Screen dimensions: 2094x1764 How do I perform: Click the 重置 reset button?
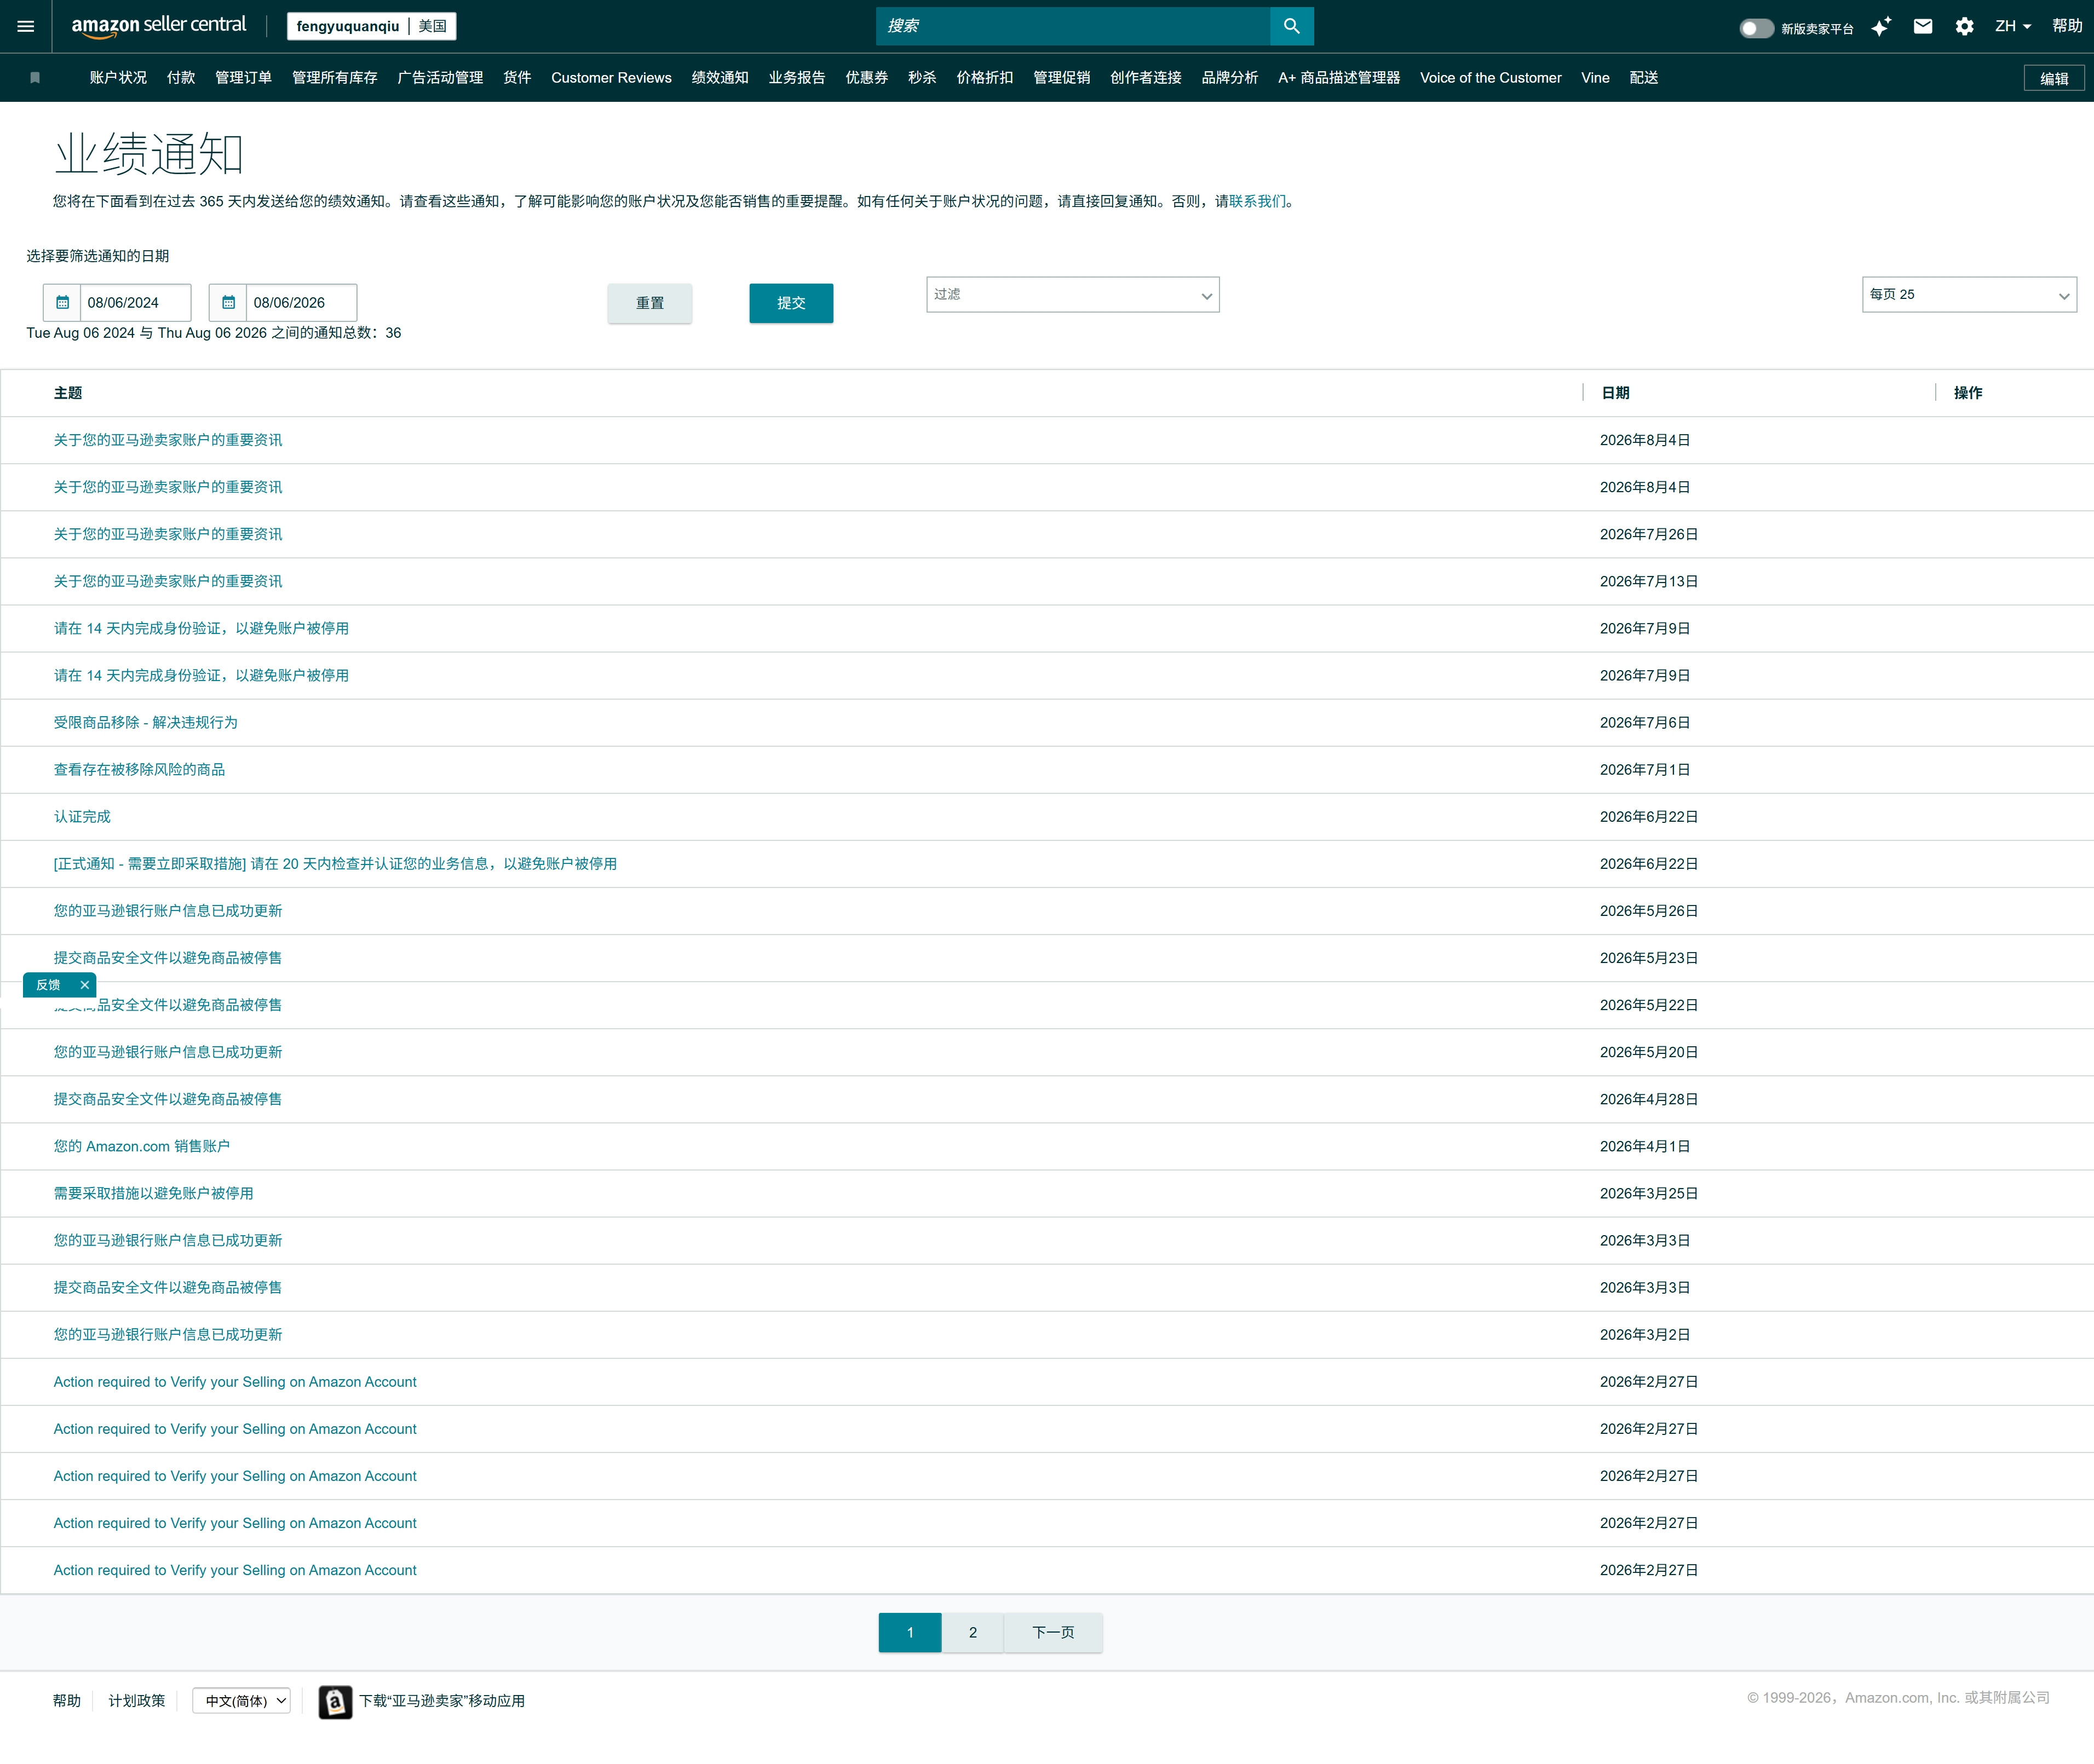pyautogui.click(x=650, y=303)
